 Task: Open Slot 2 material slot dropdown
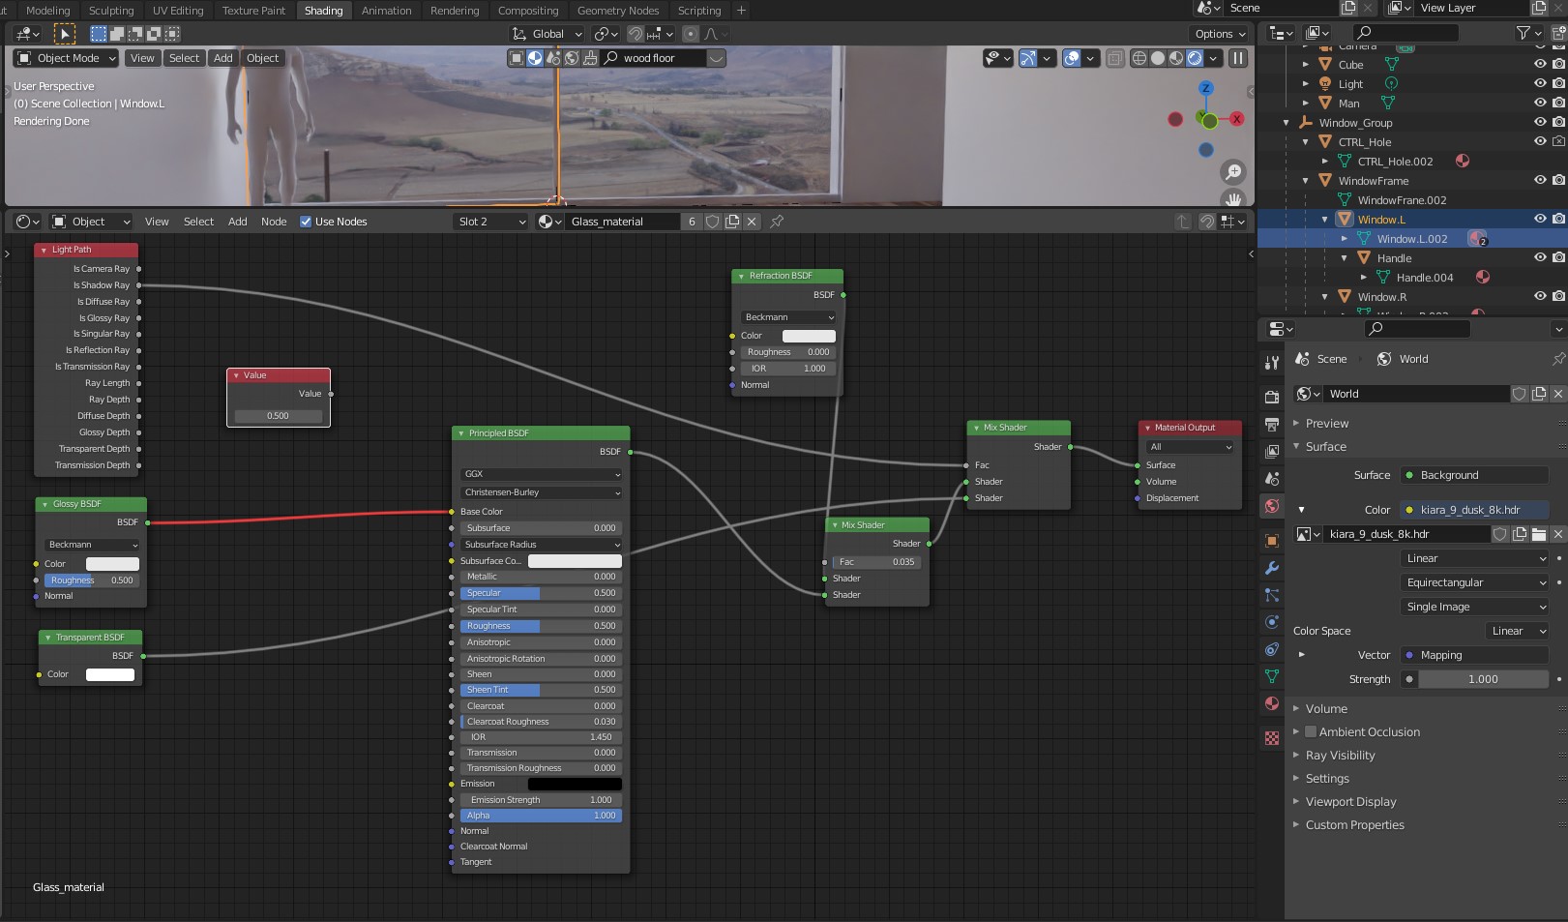pyautogui.click(x=491, y=222)
